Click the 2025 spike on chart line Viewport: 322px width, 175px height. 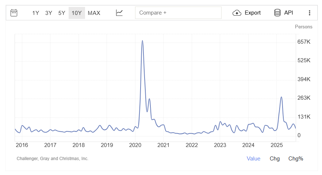pos(281,97)
